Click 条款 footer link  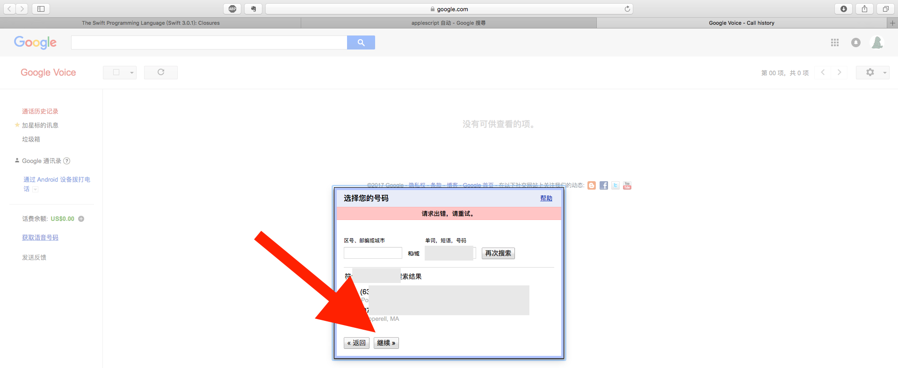[x=436, y=185]
